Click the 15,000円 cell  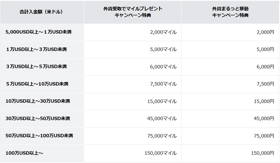[x=264, y=101]
